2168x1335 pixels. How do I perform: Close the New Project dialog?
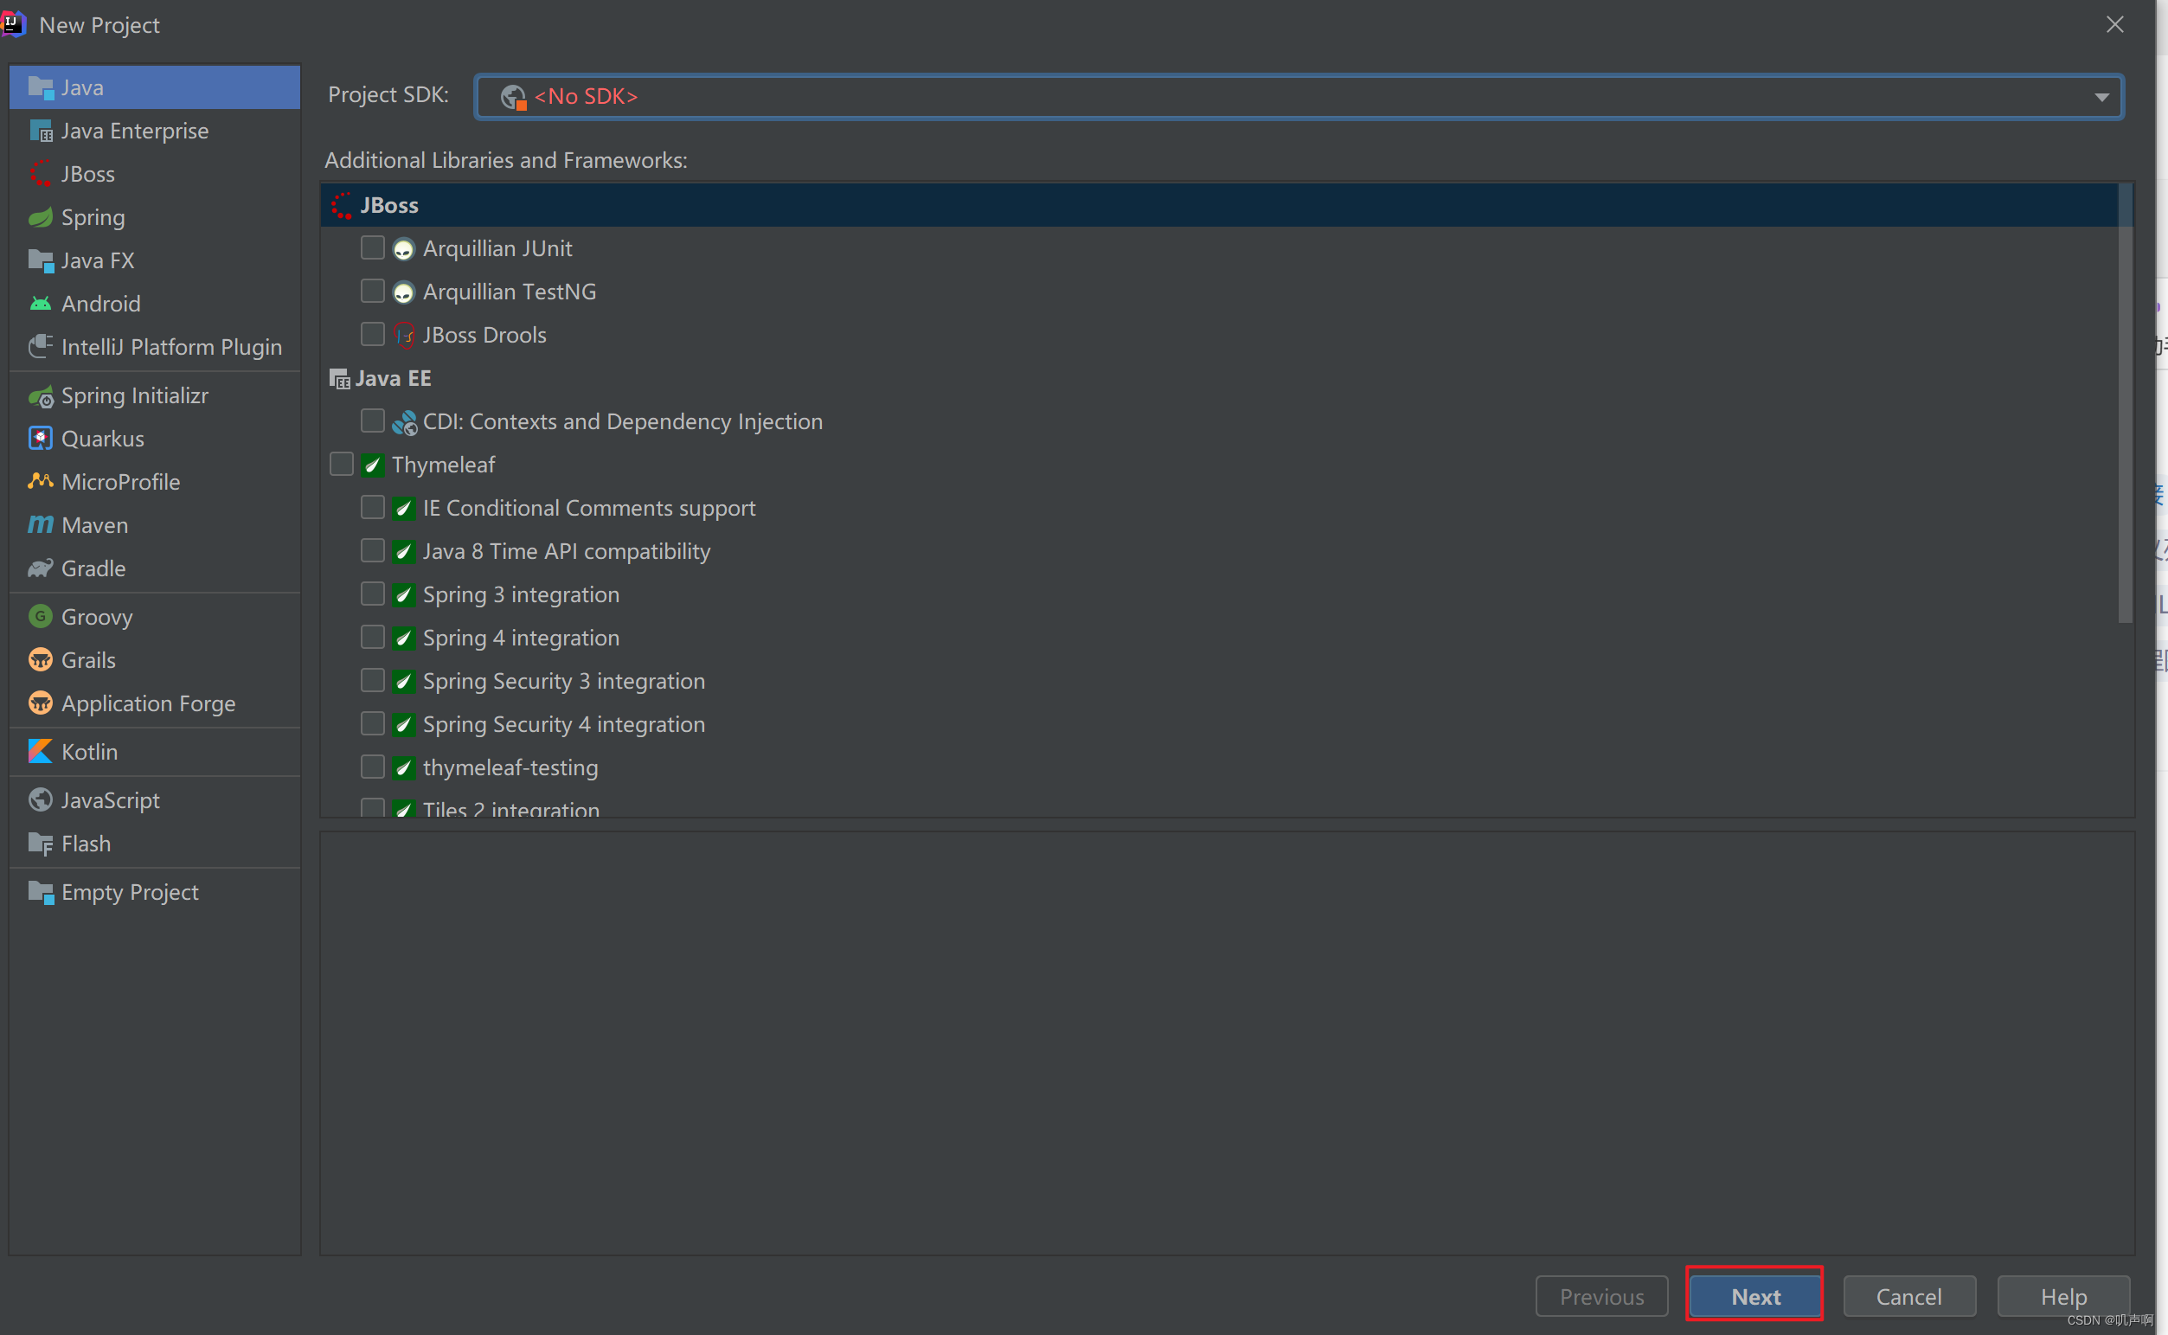(2114, 25)
